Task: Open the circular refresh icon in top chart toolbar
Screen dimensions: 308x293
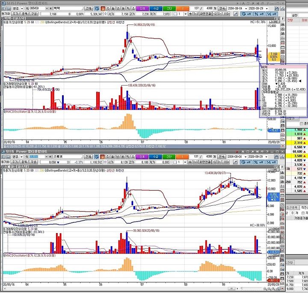Action: point(97,9)
